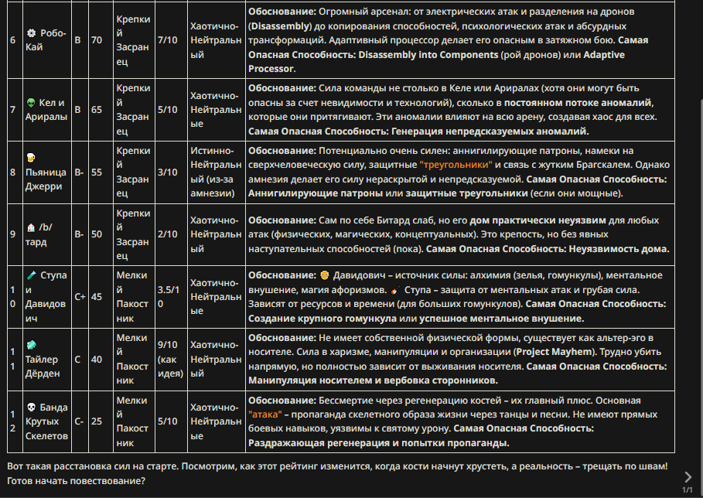Click the rating 3/10 in Джерри row
The height and width of the screenshot is (498, 703).
coord(167,172)
